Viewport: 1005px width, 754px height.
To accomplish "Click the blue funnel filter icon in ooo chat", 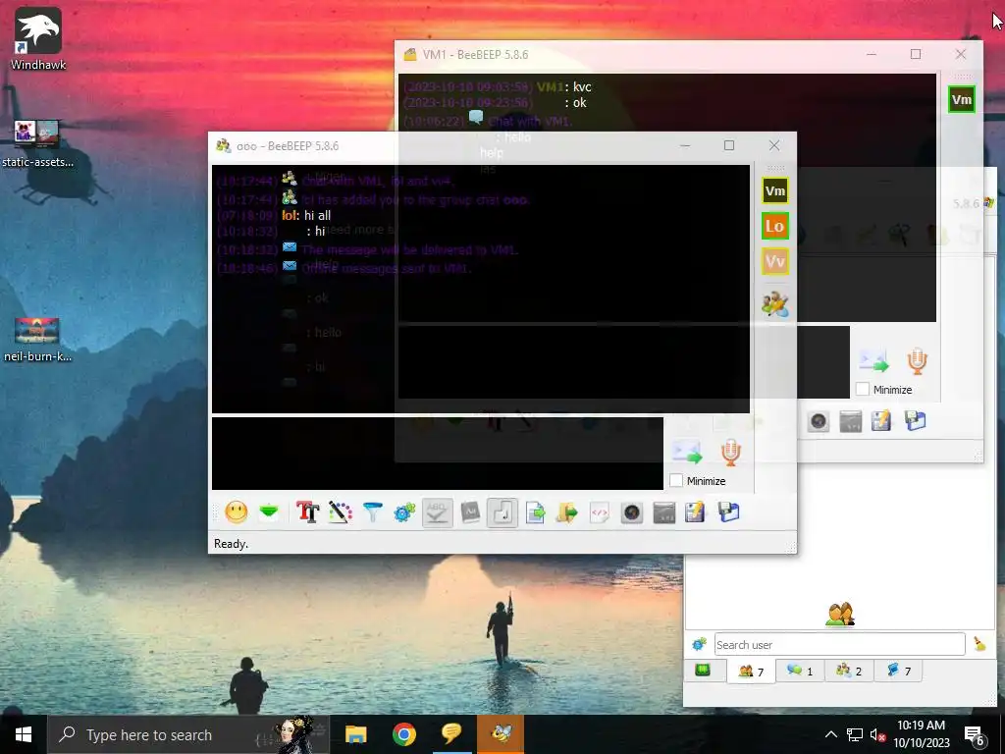I will pos(372,512).
